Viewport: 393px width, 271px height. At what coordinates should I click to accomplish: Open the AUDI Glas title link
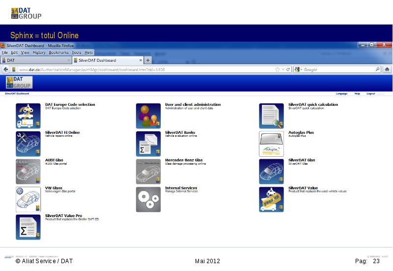54,160
